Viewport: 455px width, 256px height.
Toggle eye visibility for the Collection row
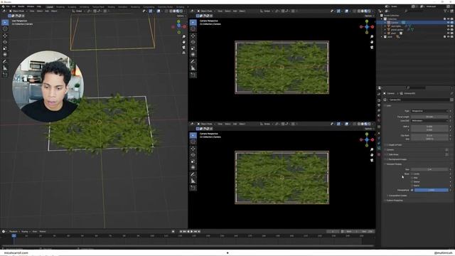(x=448, y=19)
